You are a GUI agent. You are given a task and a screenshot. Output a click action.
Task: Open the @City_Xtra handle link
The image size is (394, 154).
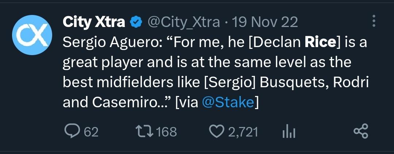pos(183,23)
